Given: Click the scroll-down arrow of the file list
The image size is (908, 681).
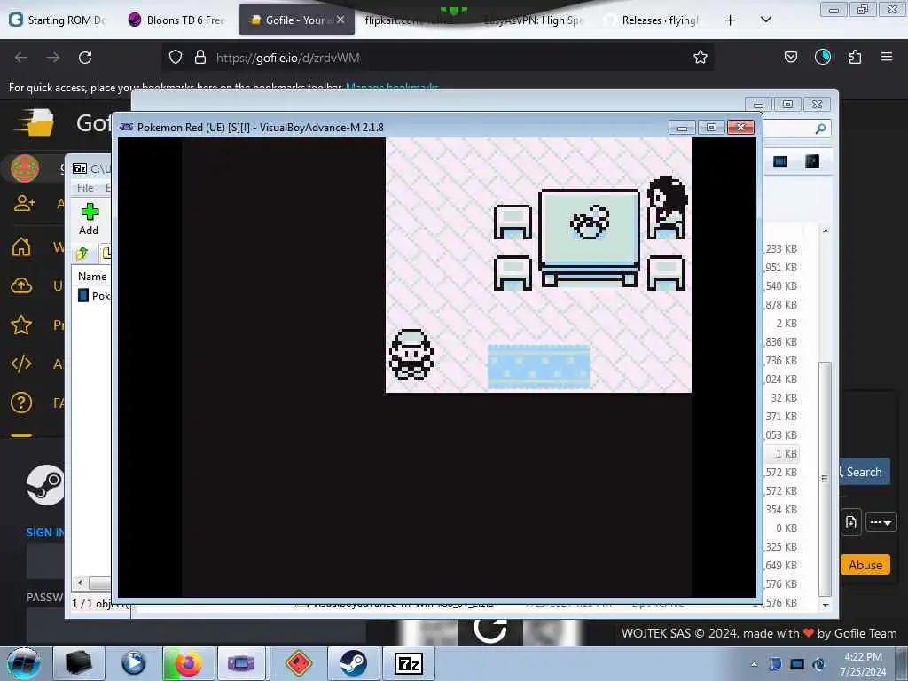Looking at the screenshot, I should (826, 604).
